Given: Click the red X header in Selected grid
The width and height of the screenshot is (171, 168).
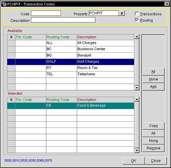Looking at the screenshot, I should coord(11,100).
